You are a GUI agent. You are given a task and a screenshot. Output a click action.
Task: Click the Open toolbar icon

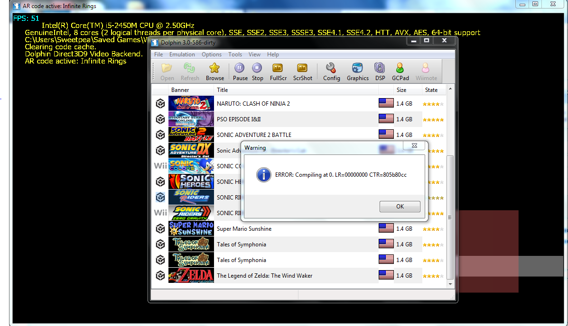(x=167, y=68)
